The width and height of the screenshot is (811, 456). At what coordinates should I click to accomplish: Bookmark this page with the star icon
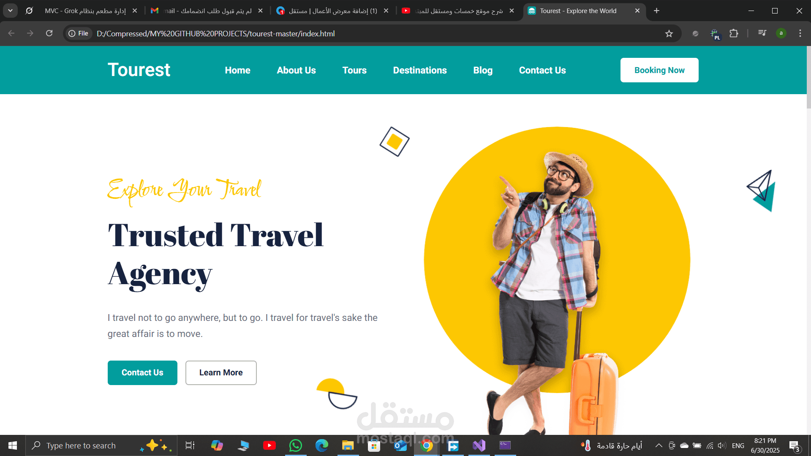[669, 33]
